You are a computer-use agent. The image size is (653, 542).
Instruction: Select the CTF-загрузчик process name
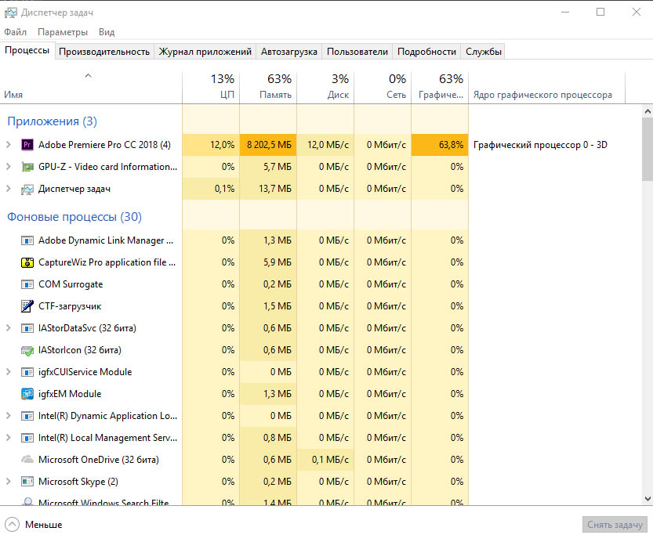(70, 306)
